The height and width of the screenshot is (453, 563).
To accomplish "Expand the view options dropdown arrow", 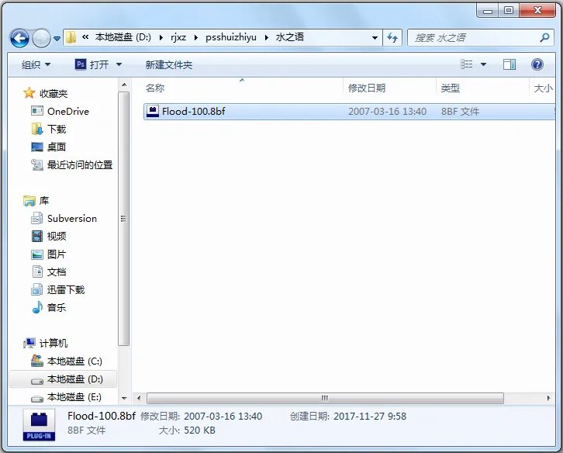I will tap(484, 64).
